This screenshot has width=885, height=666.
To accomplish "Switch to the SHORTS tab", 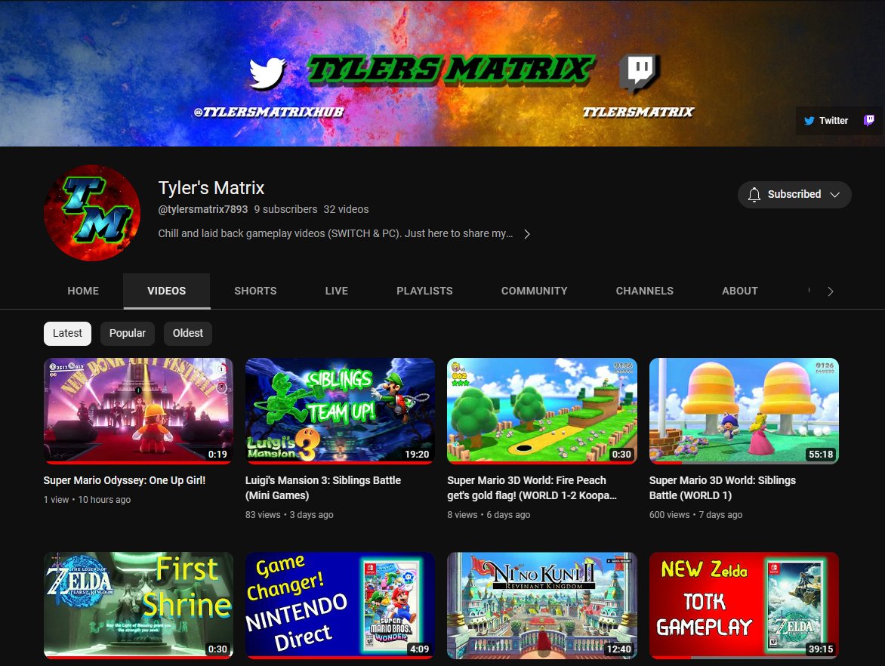I will [255, 291].
